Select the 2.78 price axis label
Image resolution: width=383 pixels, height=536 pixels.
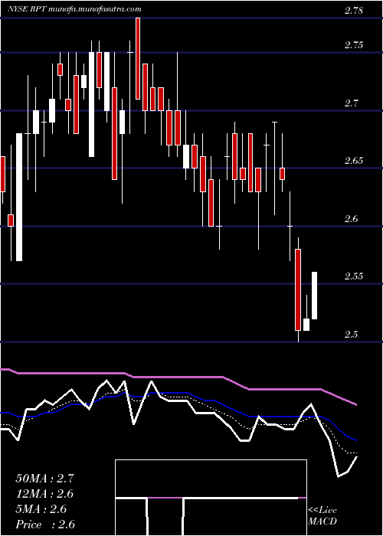click(x=354, y=11)
